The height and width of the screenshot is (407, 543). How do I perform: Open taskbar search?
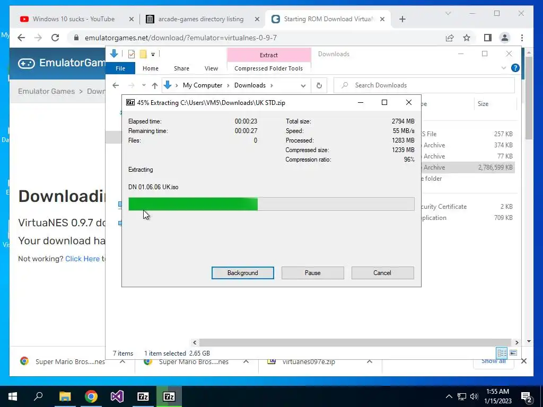point(38,396)
